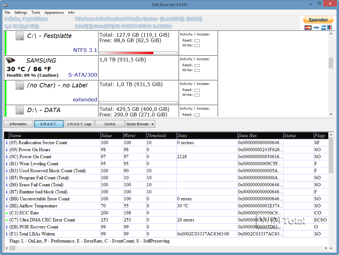Click status icon of Ultra DMA CRC Error Count

pyautogui.click(x=7, y=220)
